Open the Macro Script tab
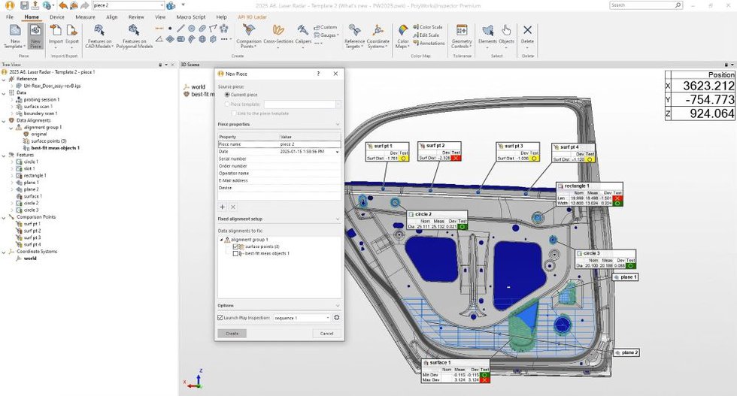The image size is (737, 396). (191, 17)
